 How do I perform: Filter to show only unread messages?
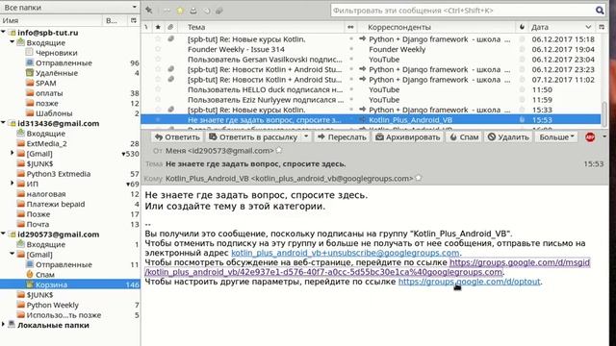point(167,11)
